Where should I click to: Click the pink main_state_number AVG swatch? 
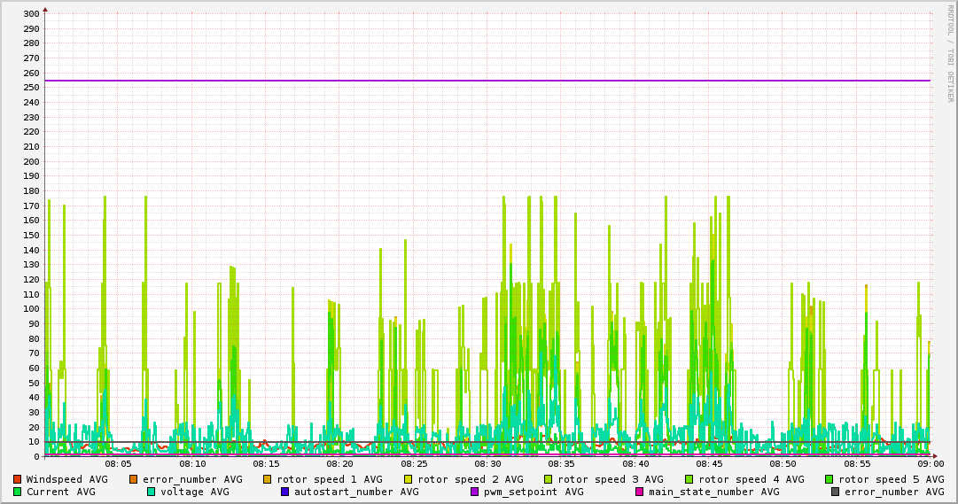639,492
